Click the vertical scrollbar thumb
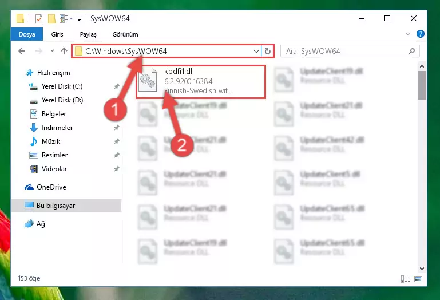440x300 pixels. (x=422, y=85)
